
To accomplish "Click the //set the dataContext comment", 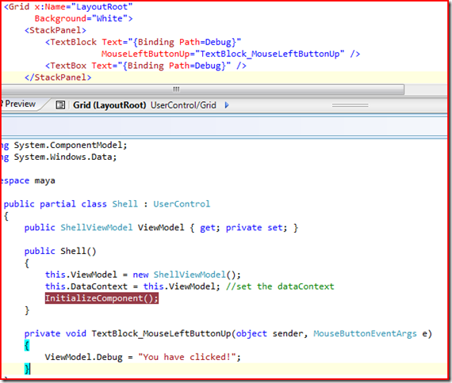I will point(280,286).
